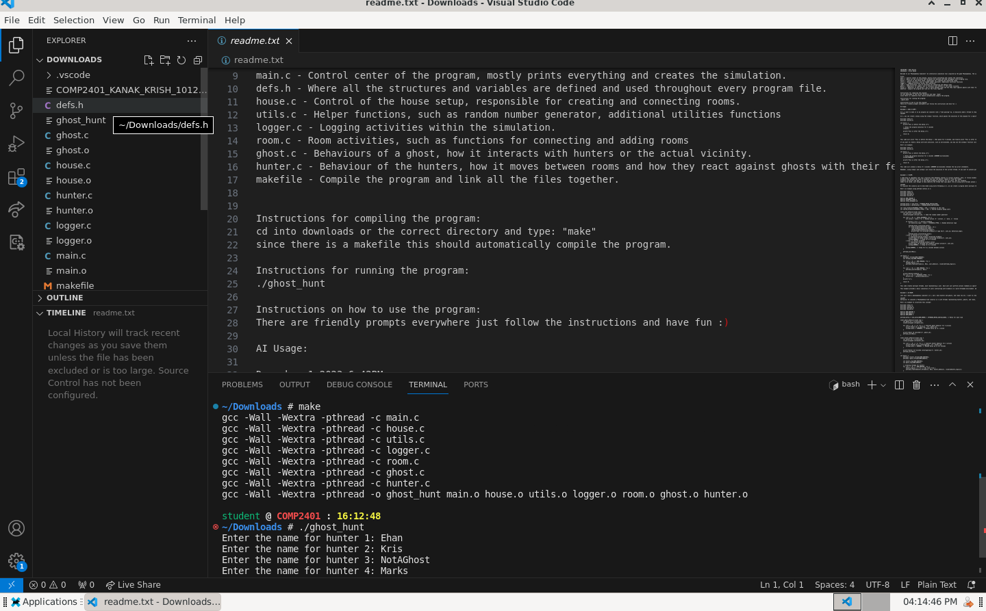Change encoding via UTF-8 status item

point(878,585)
